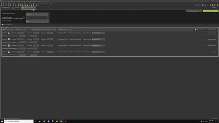Close the BLOCKSPLANT tab with its x

coord(34,8)
